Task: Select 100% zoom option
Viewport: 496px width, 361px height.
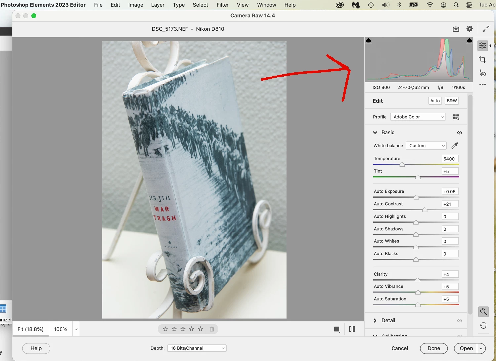Action: click(x=61, y=329)
